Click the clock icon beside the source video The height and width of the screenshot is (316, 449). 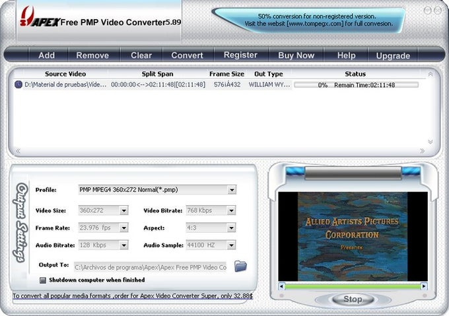coord(18,84)
